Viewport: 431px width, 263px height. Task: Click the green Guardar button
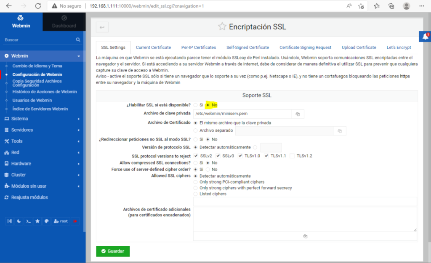click(113, 251)
